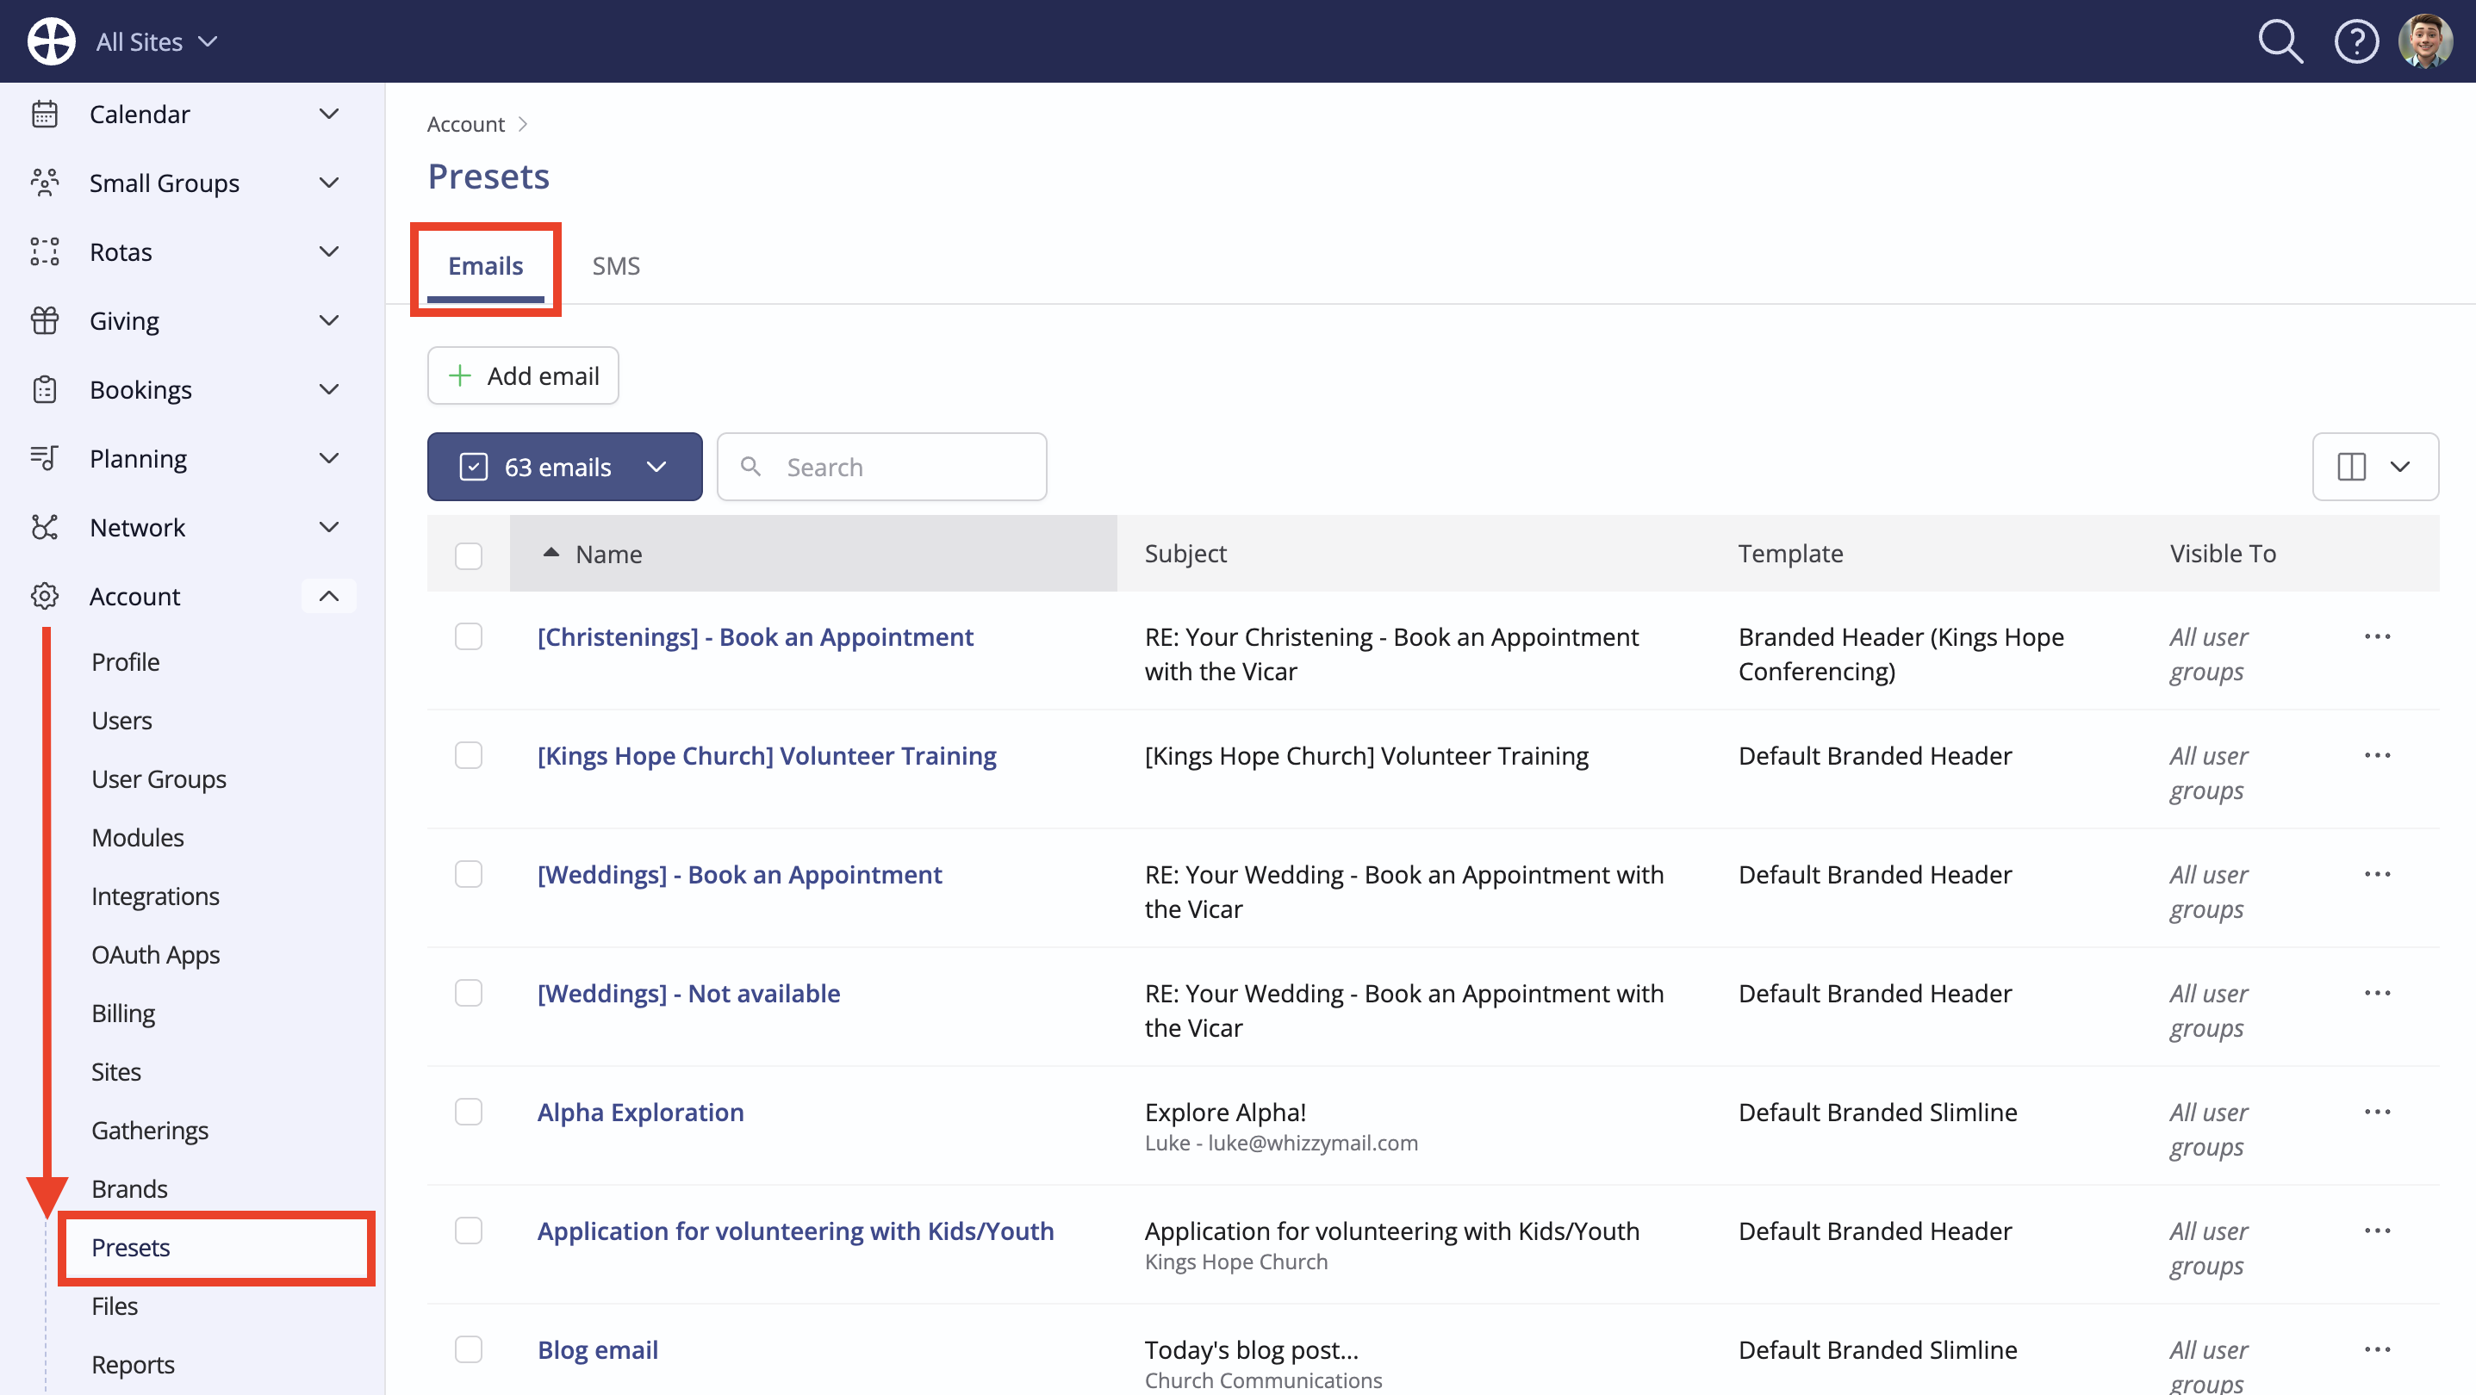The width and height of the screenshot is (2476, 1395).
Task: Click the sort arrow beside Name column
Action: [x=551, y=554]
